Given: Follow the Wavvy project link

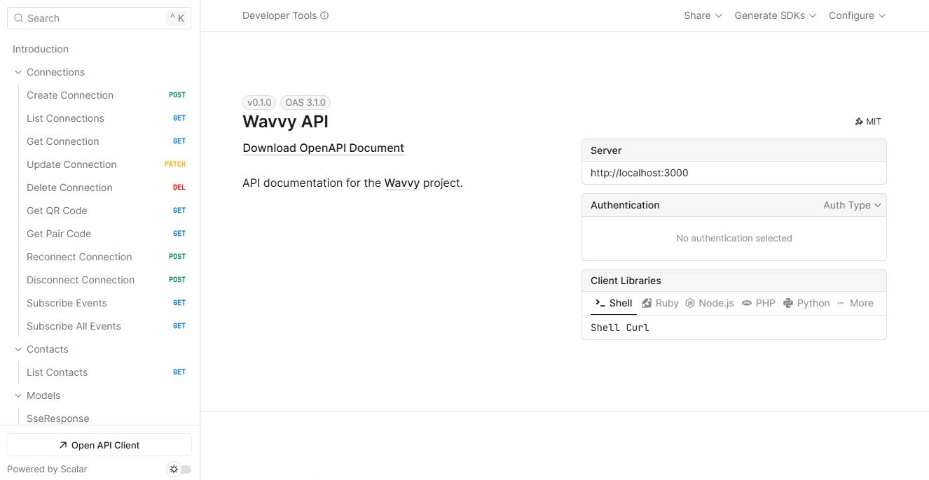Looking at the screenshot, I should click(x=401, y=183).
